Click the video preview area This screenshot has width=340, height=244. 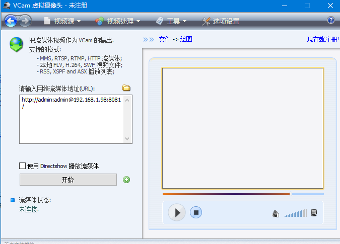point(243,128)
